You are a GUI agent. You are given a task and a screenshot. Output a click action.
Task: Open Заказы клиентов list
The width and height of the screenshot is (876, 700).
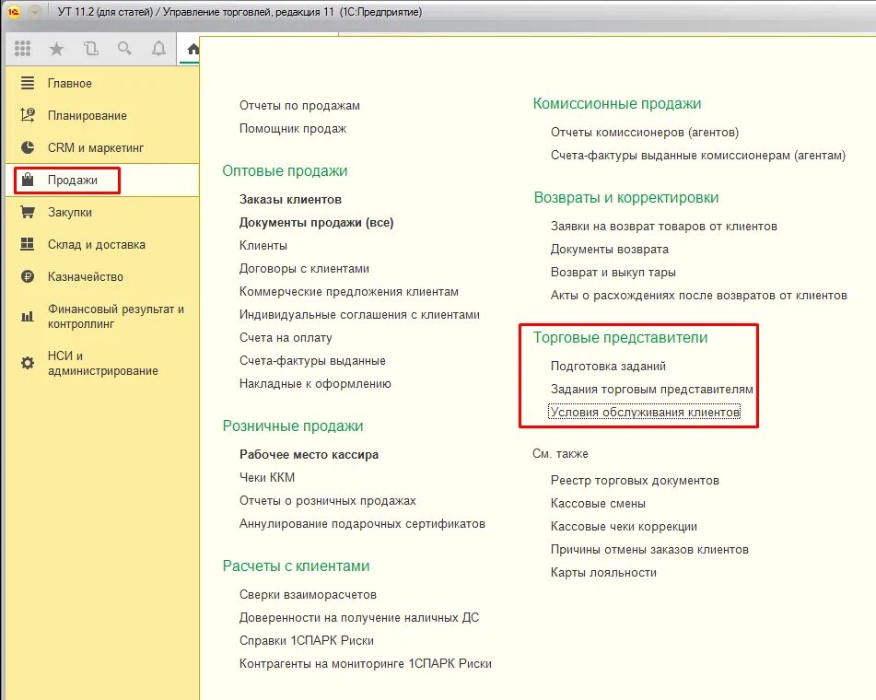pos(290,200)
